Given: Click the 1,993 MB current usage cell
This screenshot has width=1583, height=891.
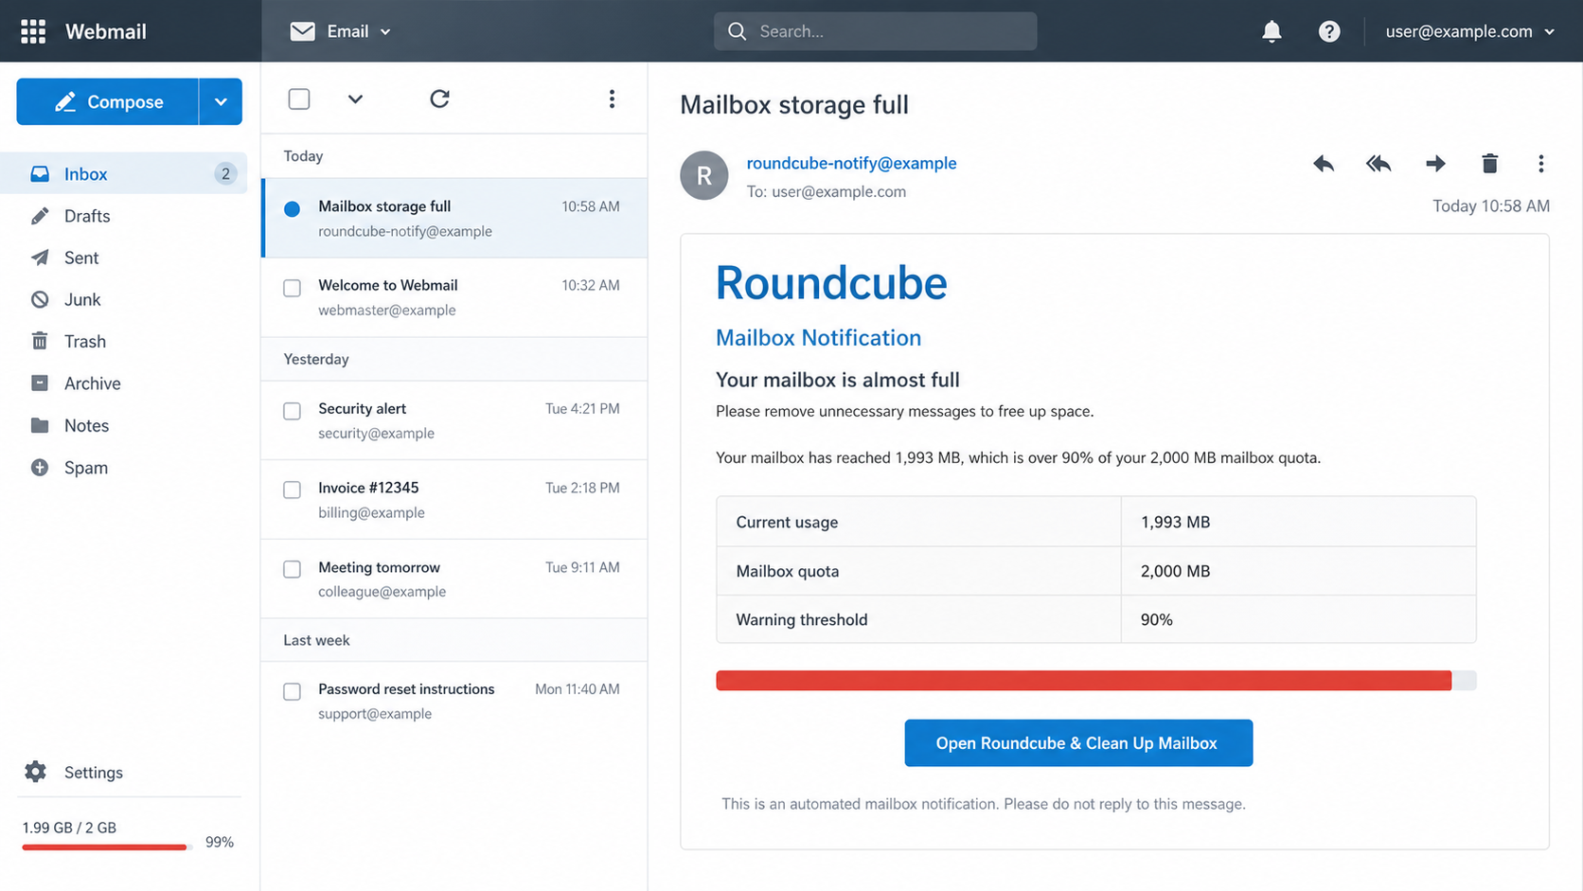Looking at the screenshot, I should [x=1298, y=522].
